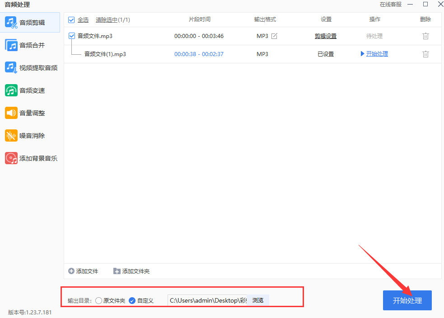Maximize the 音频处理 window

tap(425, 4)
